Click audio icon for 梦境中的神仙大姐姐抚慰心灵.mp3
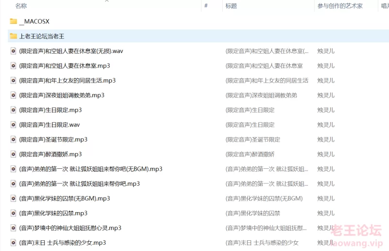Image resolution: width=389 pixels, height=251 pixels. coord(14,228)
